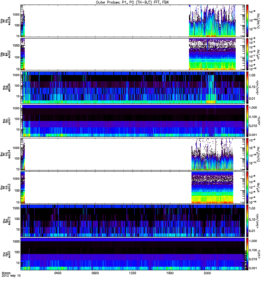The width and height of the screenshot is (265, 283).
Task: Click the color bar of the thc fbk edc12 panel
Action: (247, 221)
